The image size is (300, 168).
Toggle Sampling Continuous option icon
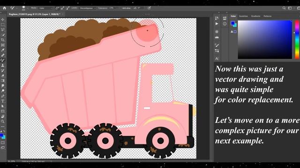[57, 8]
